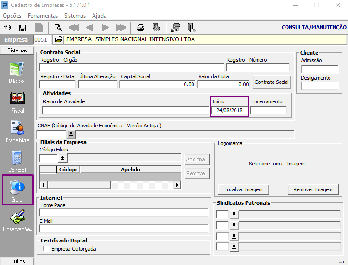Open the Código Filiais dropdown arrow

63,158
